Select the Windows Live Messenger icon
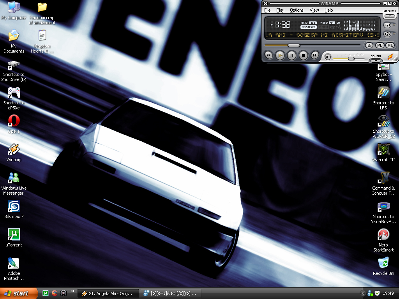The height and width of the screenshot is (299, 399). (14, 184)
